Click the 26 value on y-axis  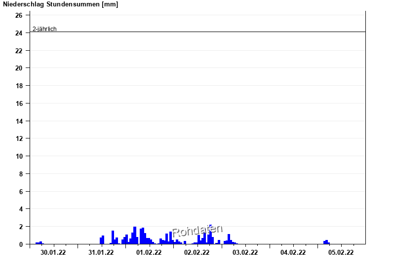19,16
